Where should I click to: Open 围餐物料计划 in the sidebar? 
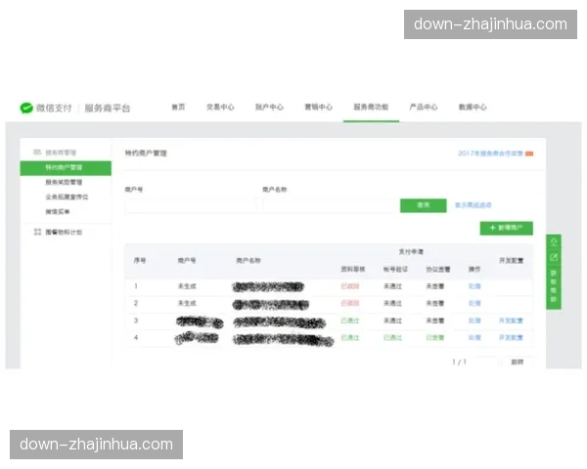tap(64, 232)
